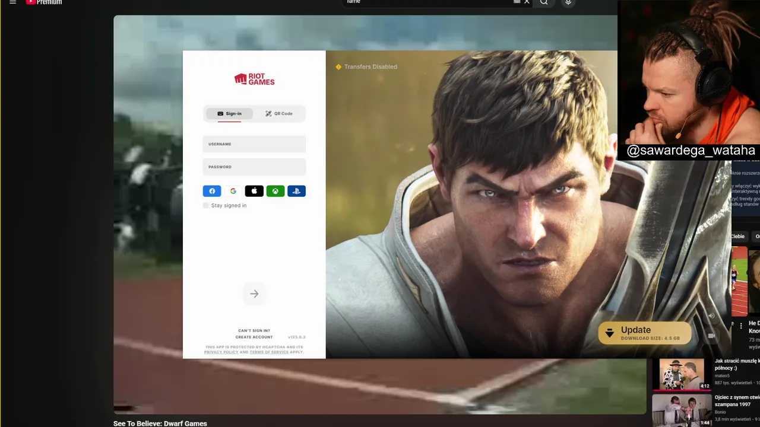Sign in with Apple
Viewport: 760px width, 427px height.
pos(254,191)
